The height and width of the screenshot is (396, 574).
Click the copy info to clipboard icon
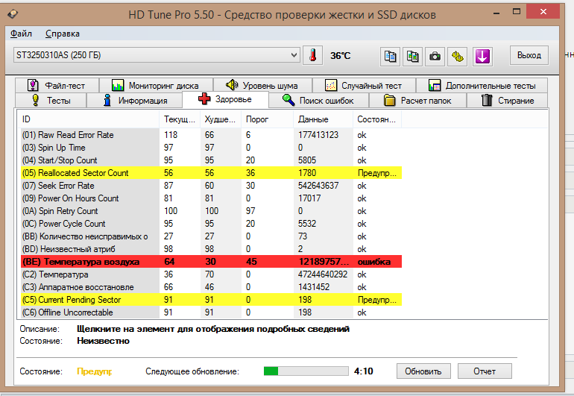pos(390,57)
